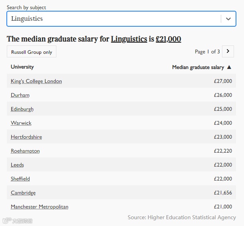Viewport: 244px width, 226px height.
Task: Toggle the Russell Group only filter
Action: (32, 51)
